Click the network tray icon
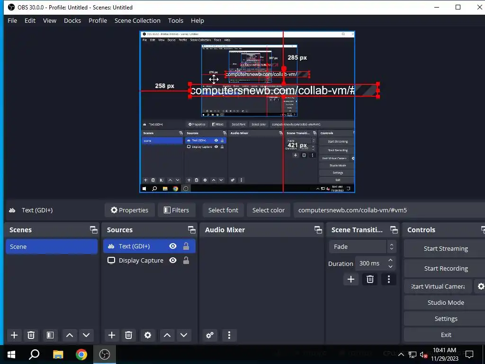 coord(413,355)
